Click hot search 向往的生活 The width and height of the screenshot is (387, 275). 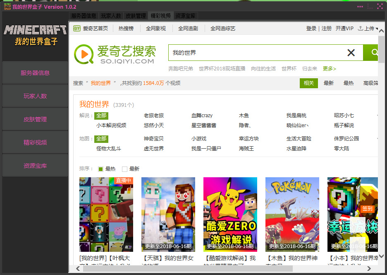point(263,68)
